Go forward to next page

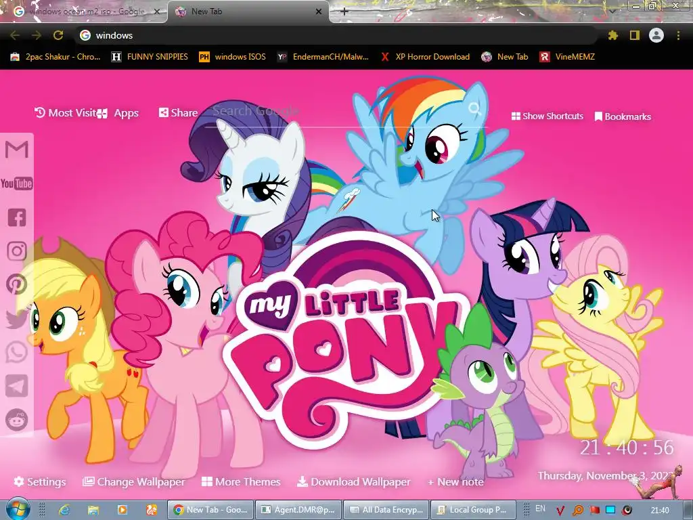(37, 35)
